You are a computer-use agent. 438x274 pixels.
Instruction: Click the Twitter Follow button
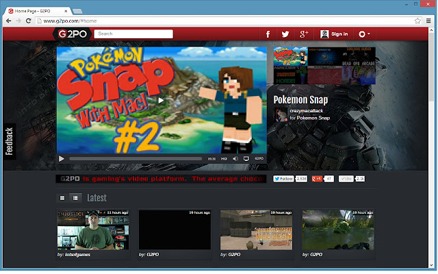pos(284,179)
